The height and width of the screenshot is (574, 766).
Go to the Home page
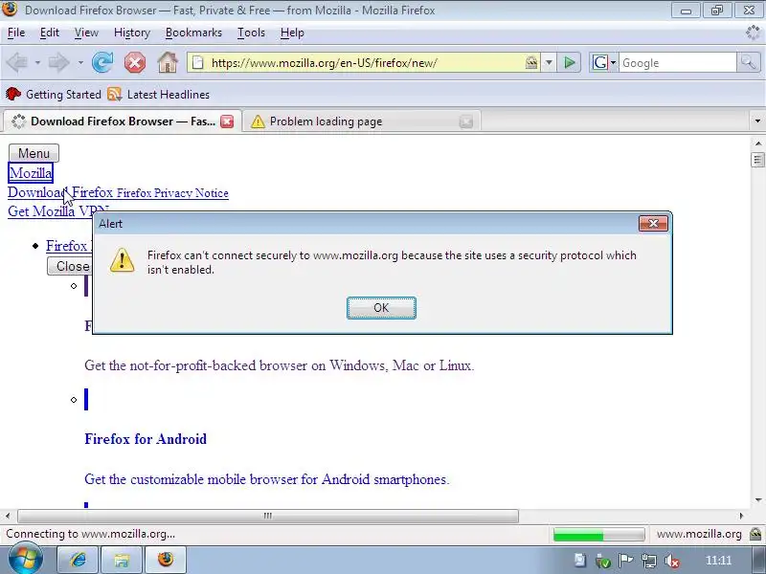click(167, 62)
